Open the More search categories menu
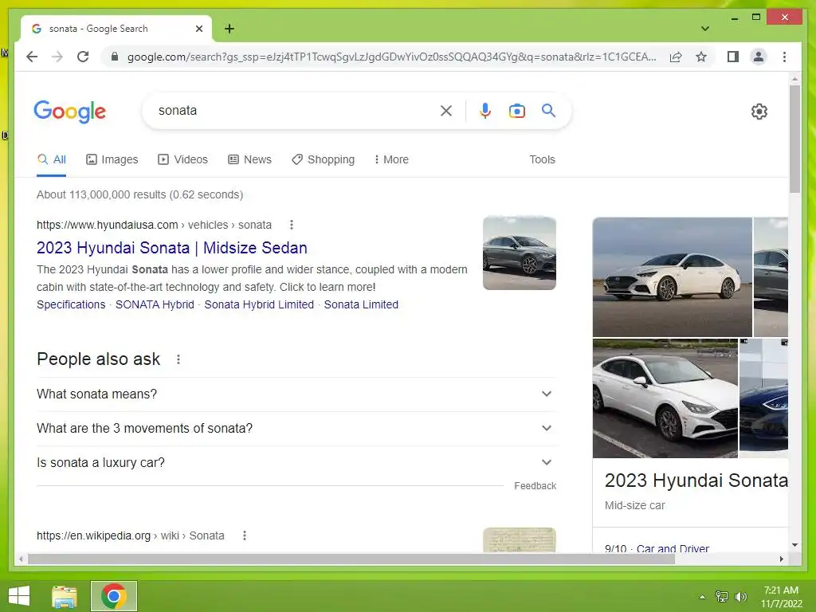 pyautogui.click(x=391, y=159)
